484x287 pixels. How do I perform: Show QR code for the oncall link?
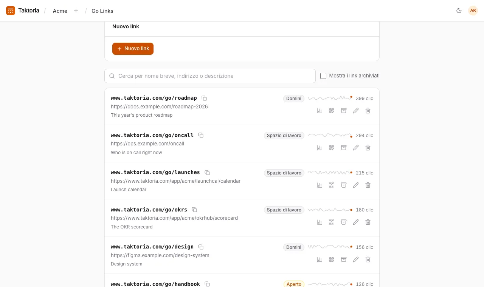click(332, 148)
